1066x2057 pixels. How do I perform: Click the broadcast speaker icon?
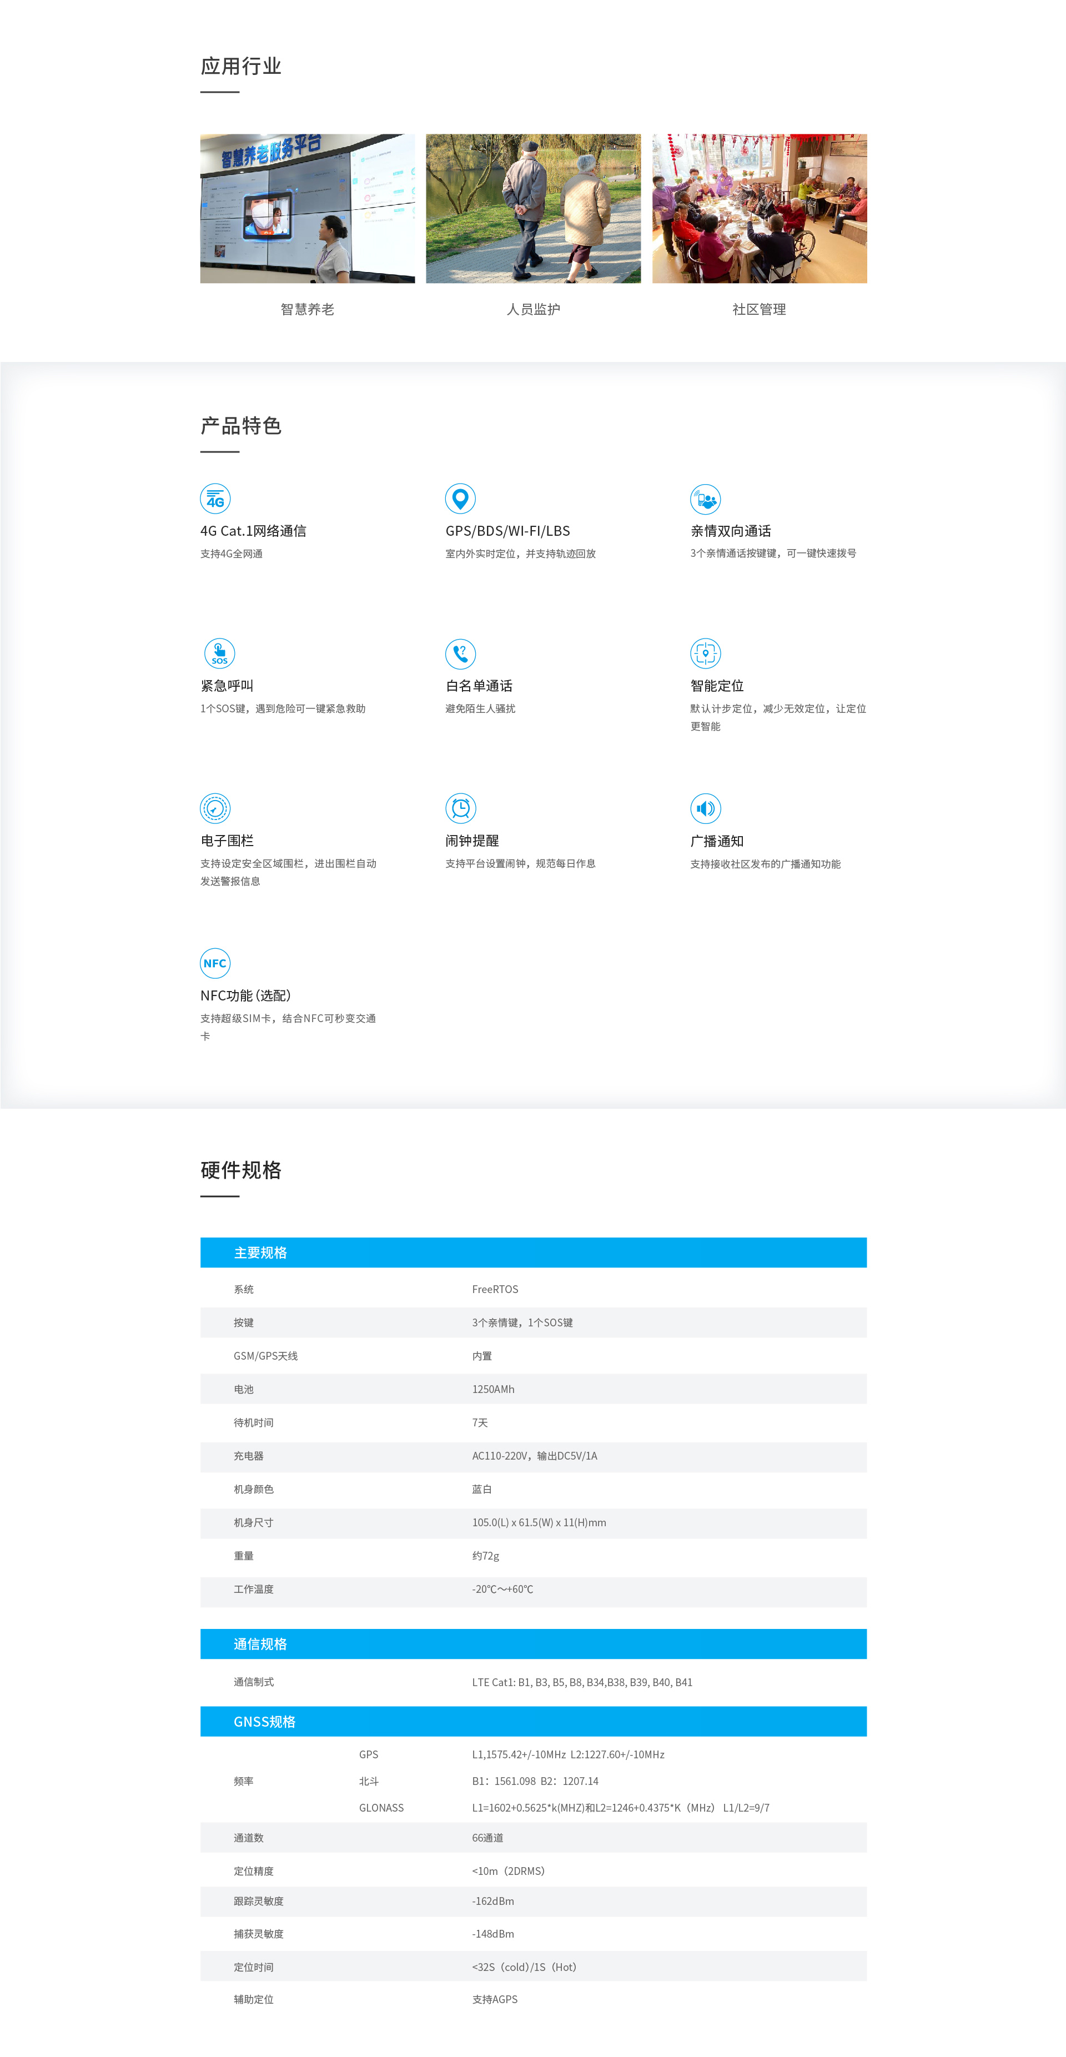pos(705,808)
